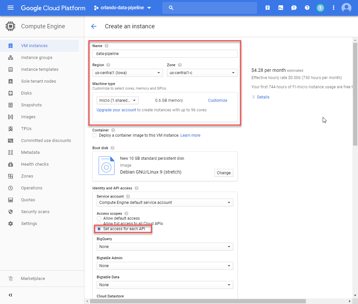Click the user account avatar
358x304 pixels.
pyautogui.click(x=346, y=8)
